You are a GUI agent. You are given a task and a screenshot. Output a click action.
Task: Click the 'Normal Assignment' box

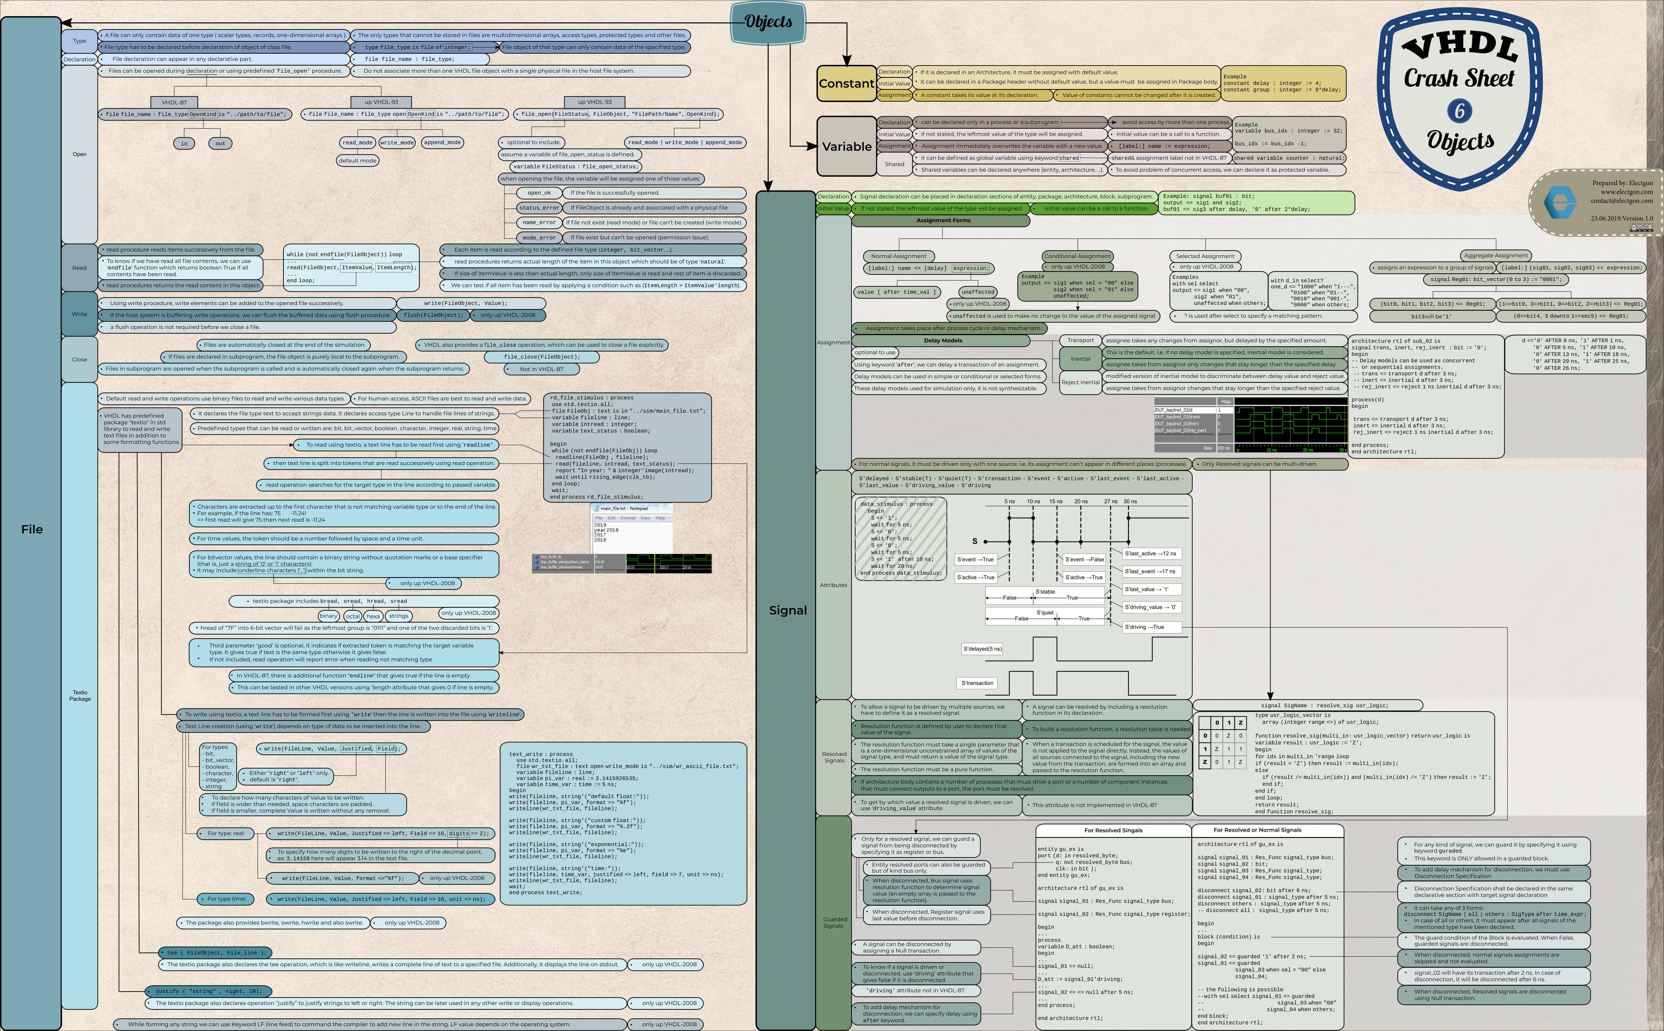click(x=899, y=256)
